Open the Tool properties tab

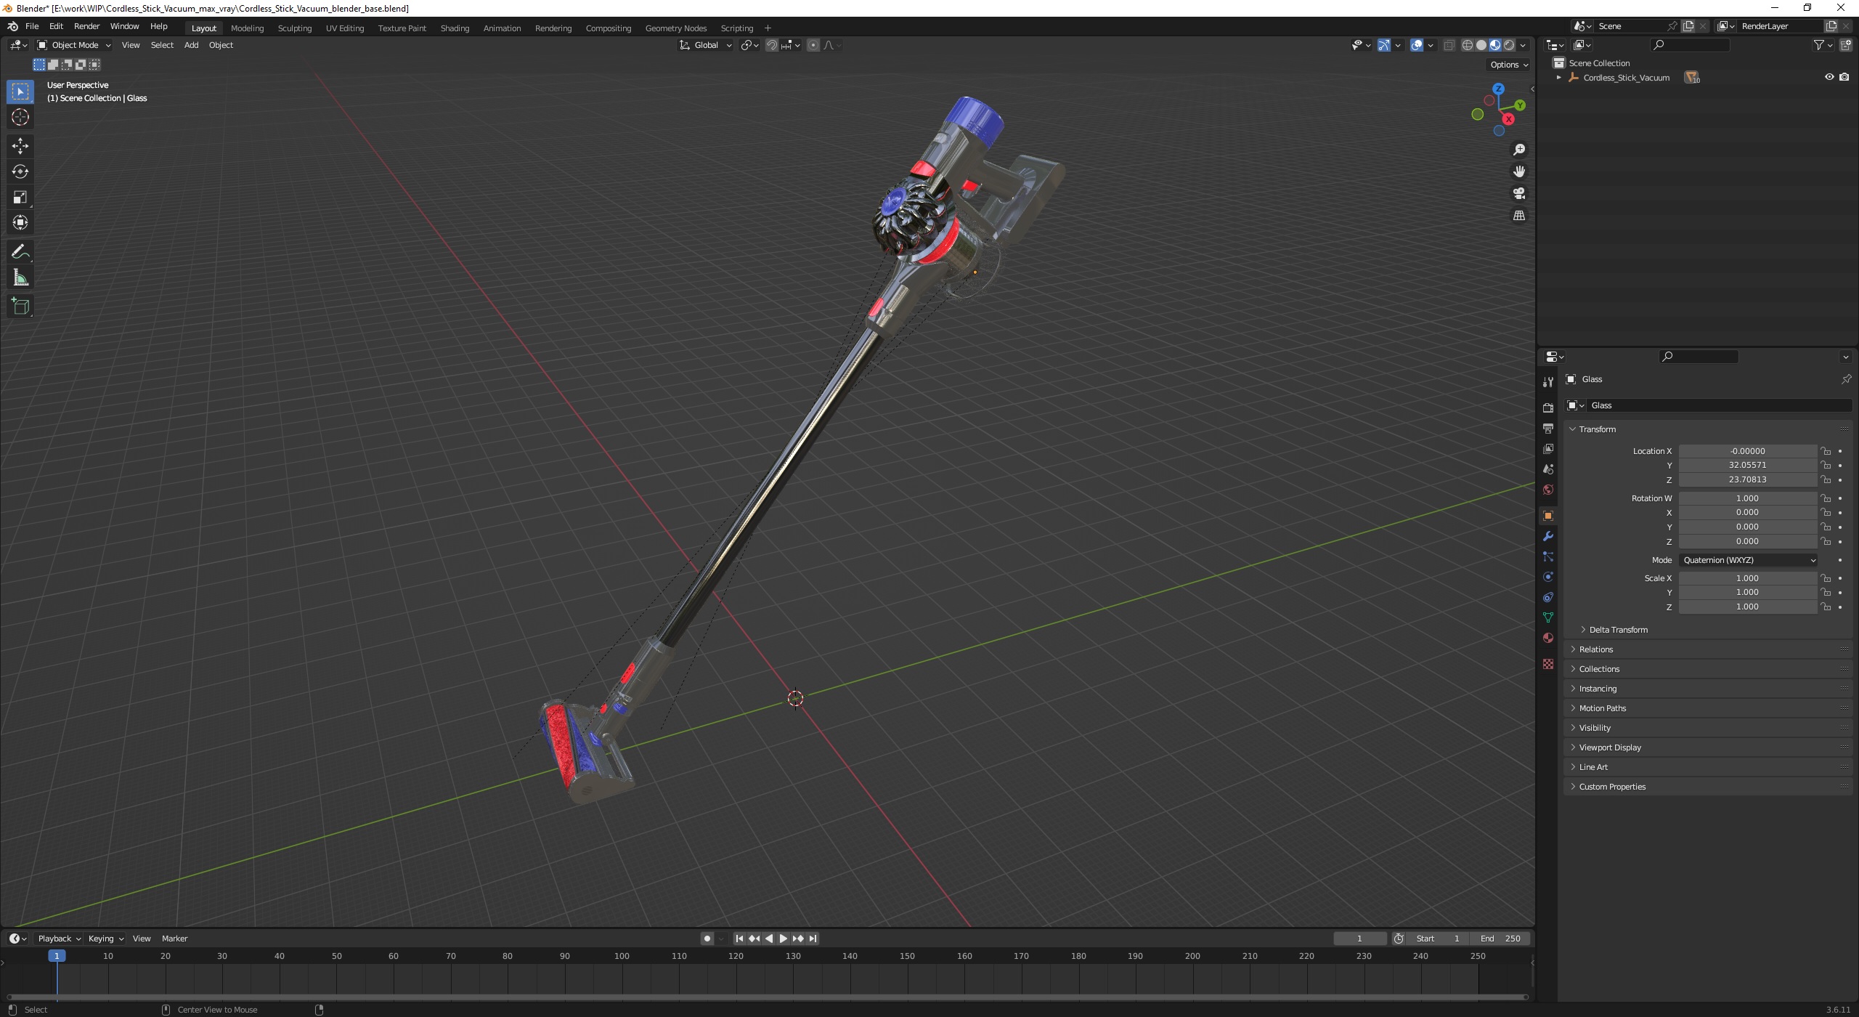1548,382
